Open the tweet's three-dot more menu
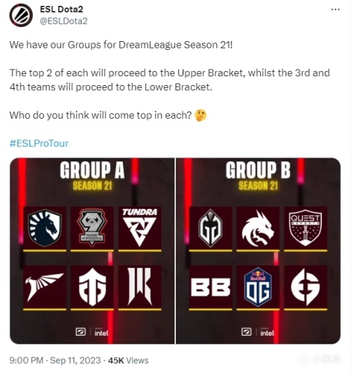The height and width of the screenshot is (374, 351). click(x=335, y=10)
